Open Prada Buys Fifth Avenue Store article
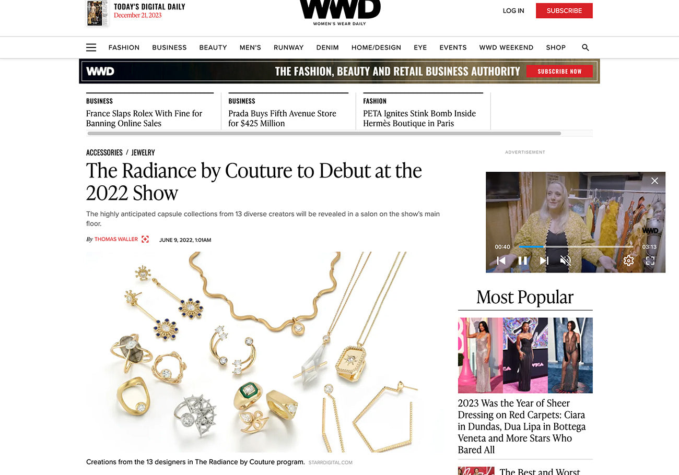This screenshot has width=679, height=475. tap(282, 118)
